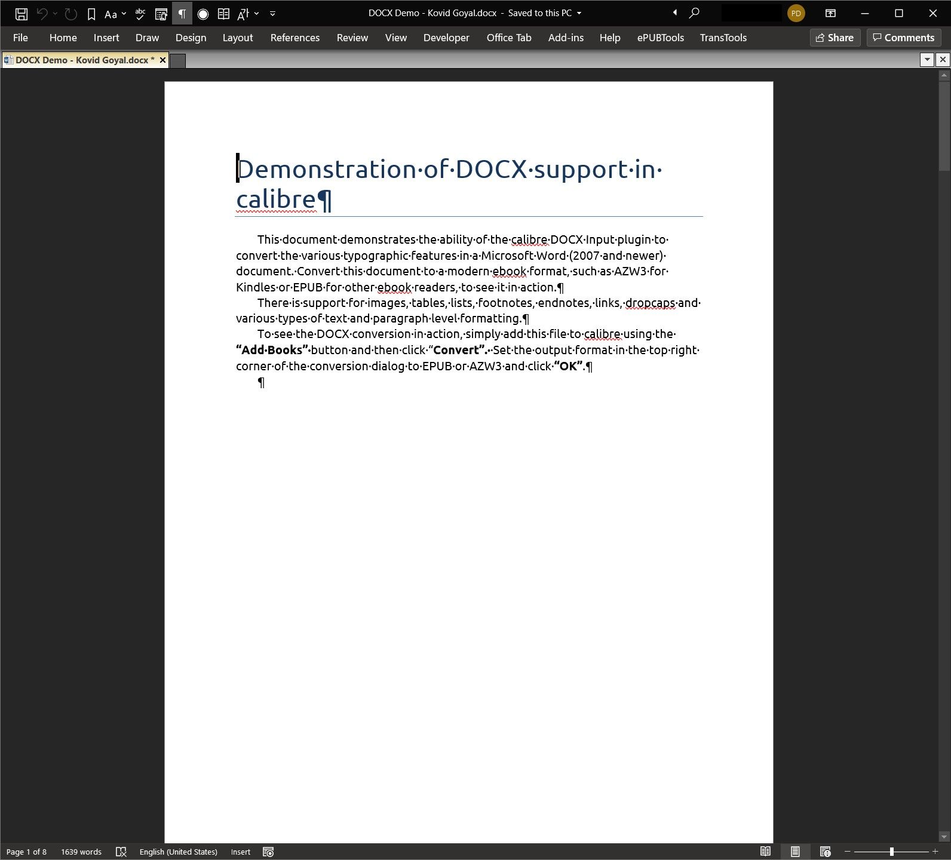The image size is (951, 860).
Task: Open the Add-ins ribbon tab
Action: coord(566,38)
